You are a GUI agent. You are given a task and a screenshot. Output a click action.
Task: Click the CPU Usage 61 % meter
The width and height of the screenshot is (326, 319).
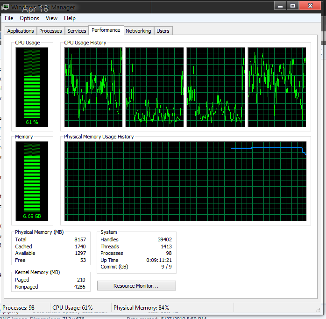click(32, 87)
